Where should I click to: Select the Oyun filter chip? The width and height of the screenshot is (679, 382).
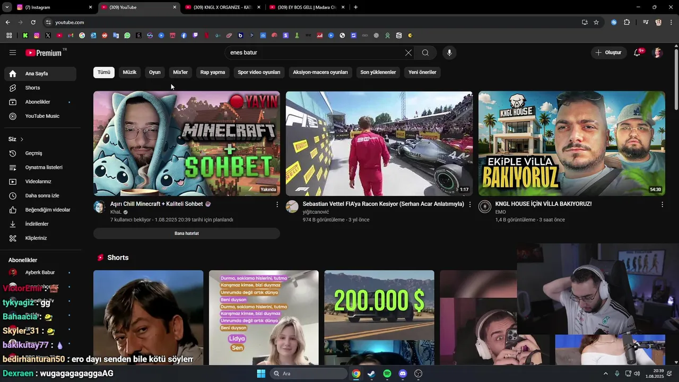coord(155,72)
